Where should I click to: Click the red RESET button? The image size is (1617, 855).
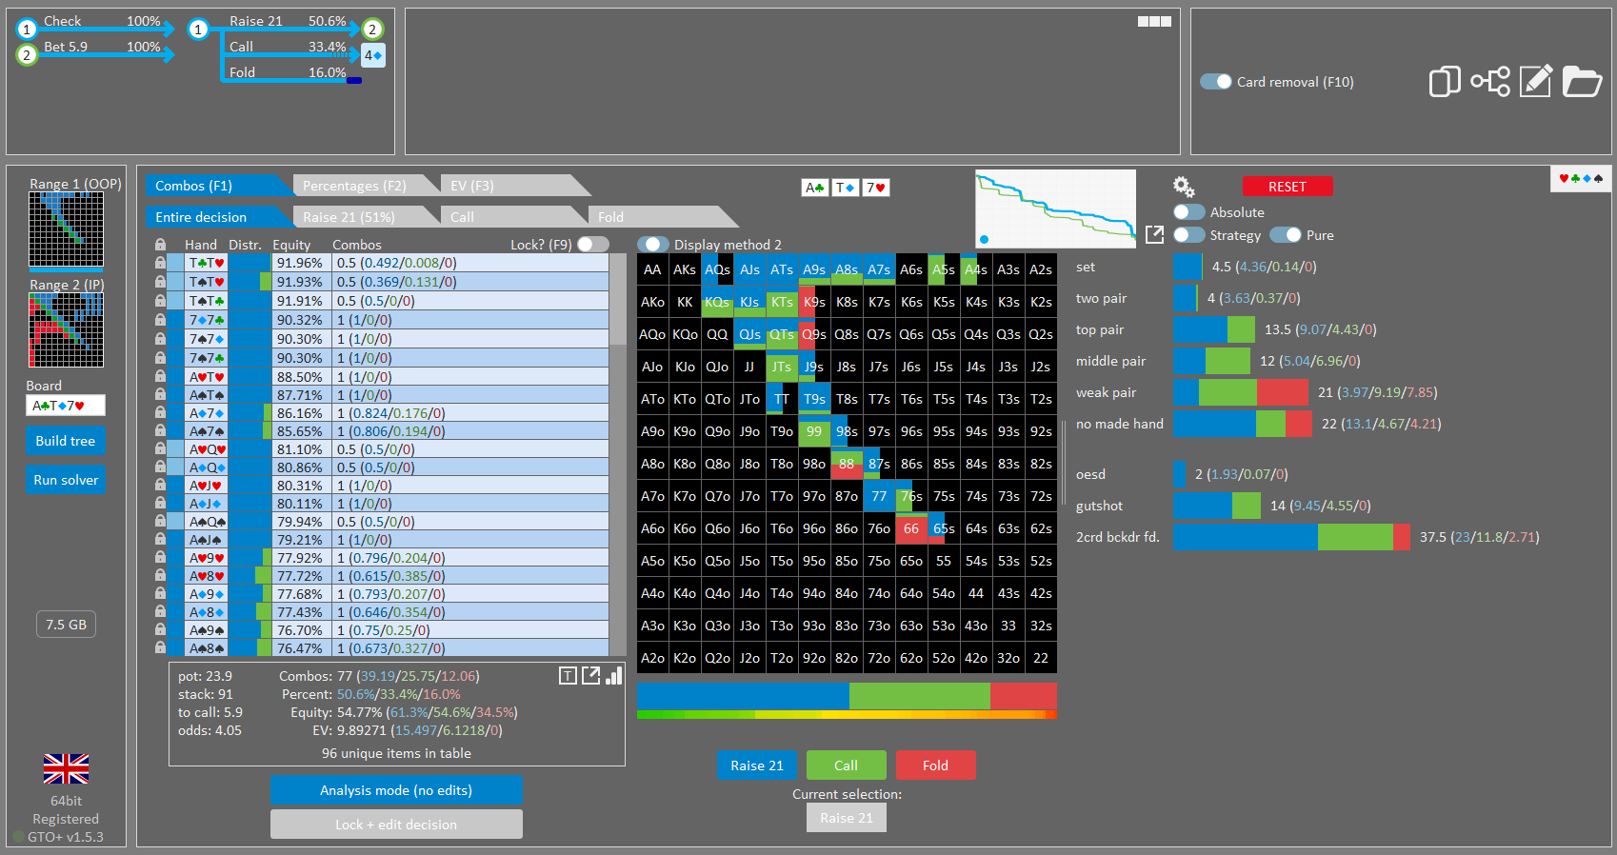[x=1288, y=187]
